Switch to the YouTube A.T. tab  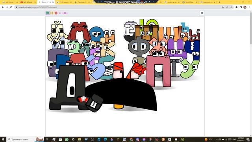tap(28, 2)
